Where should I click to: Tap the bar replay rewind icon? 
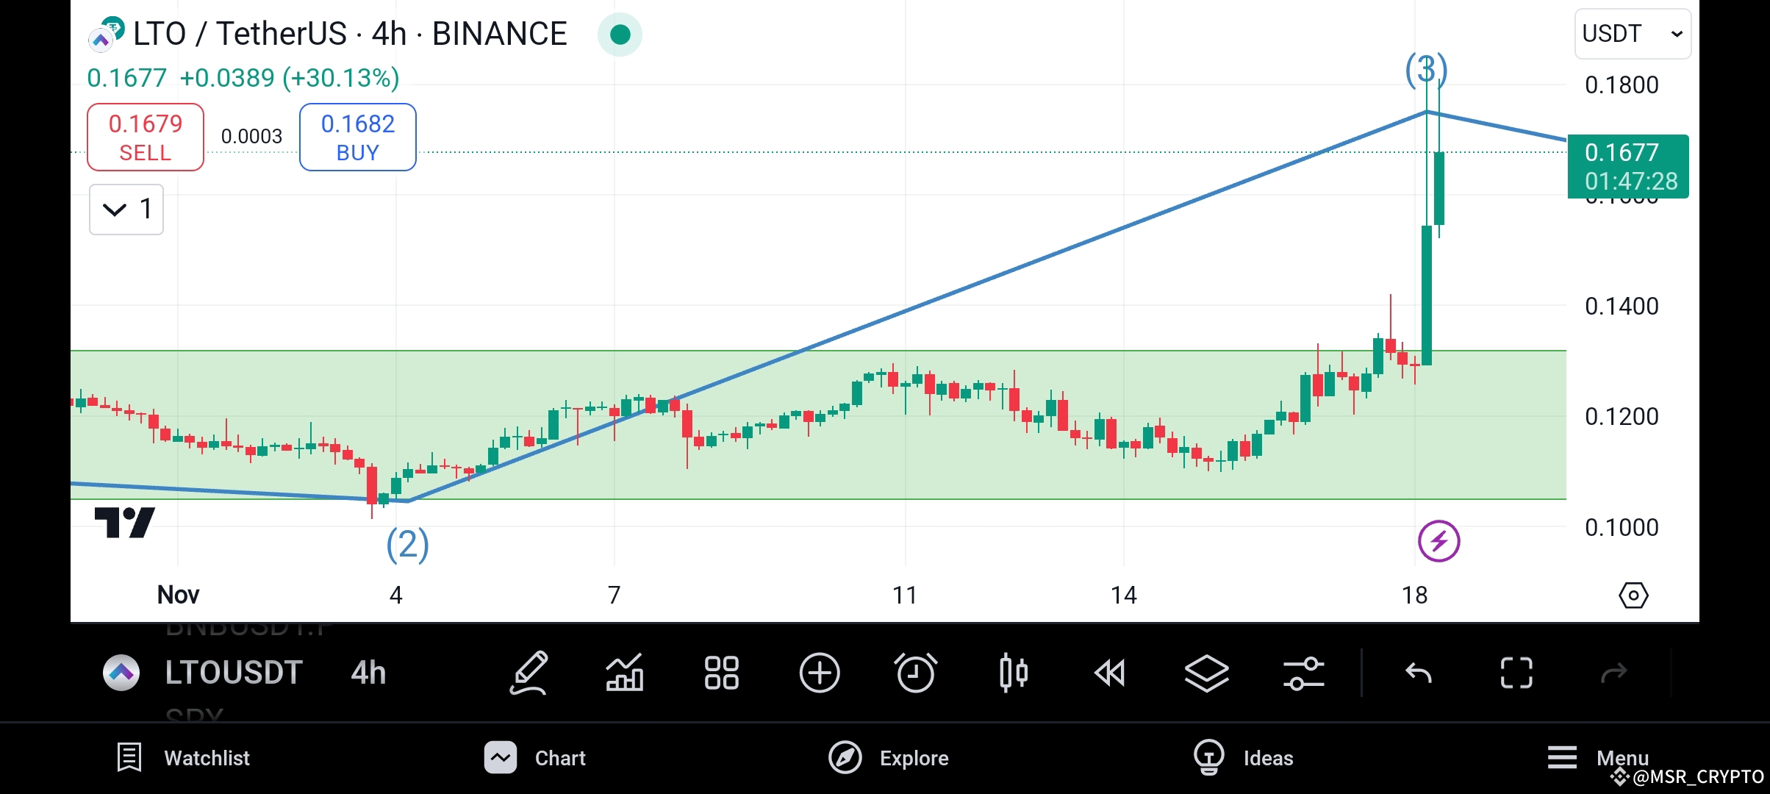(1109, 673)
